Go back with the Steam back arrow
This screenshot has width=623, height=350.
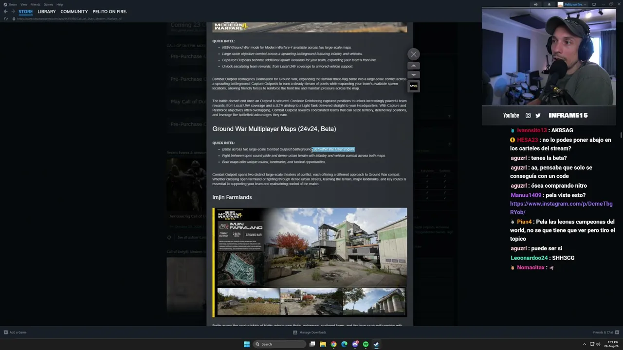pos(5,12)
